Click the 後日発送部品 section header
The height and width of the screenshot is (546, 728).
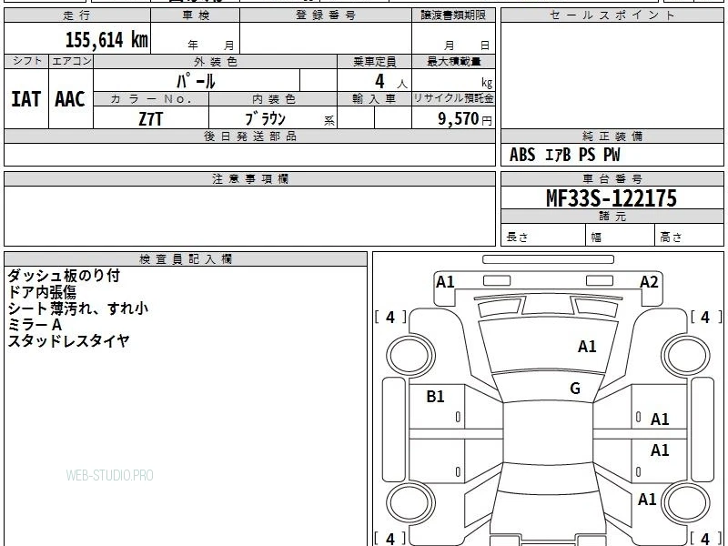249,136
